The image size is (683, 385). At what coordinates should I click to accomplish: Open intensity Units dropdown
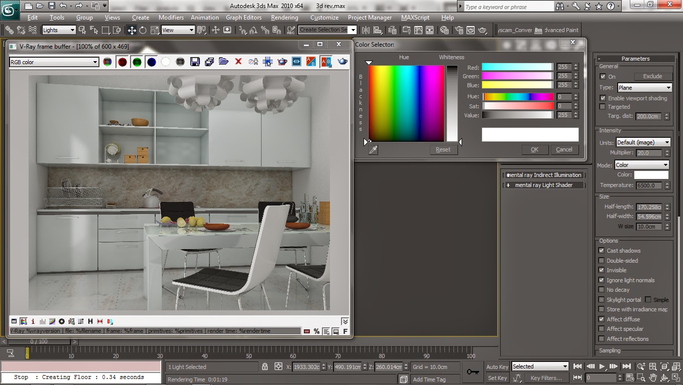(x=643, y=142)
